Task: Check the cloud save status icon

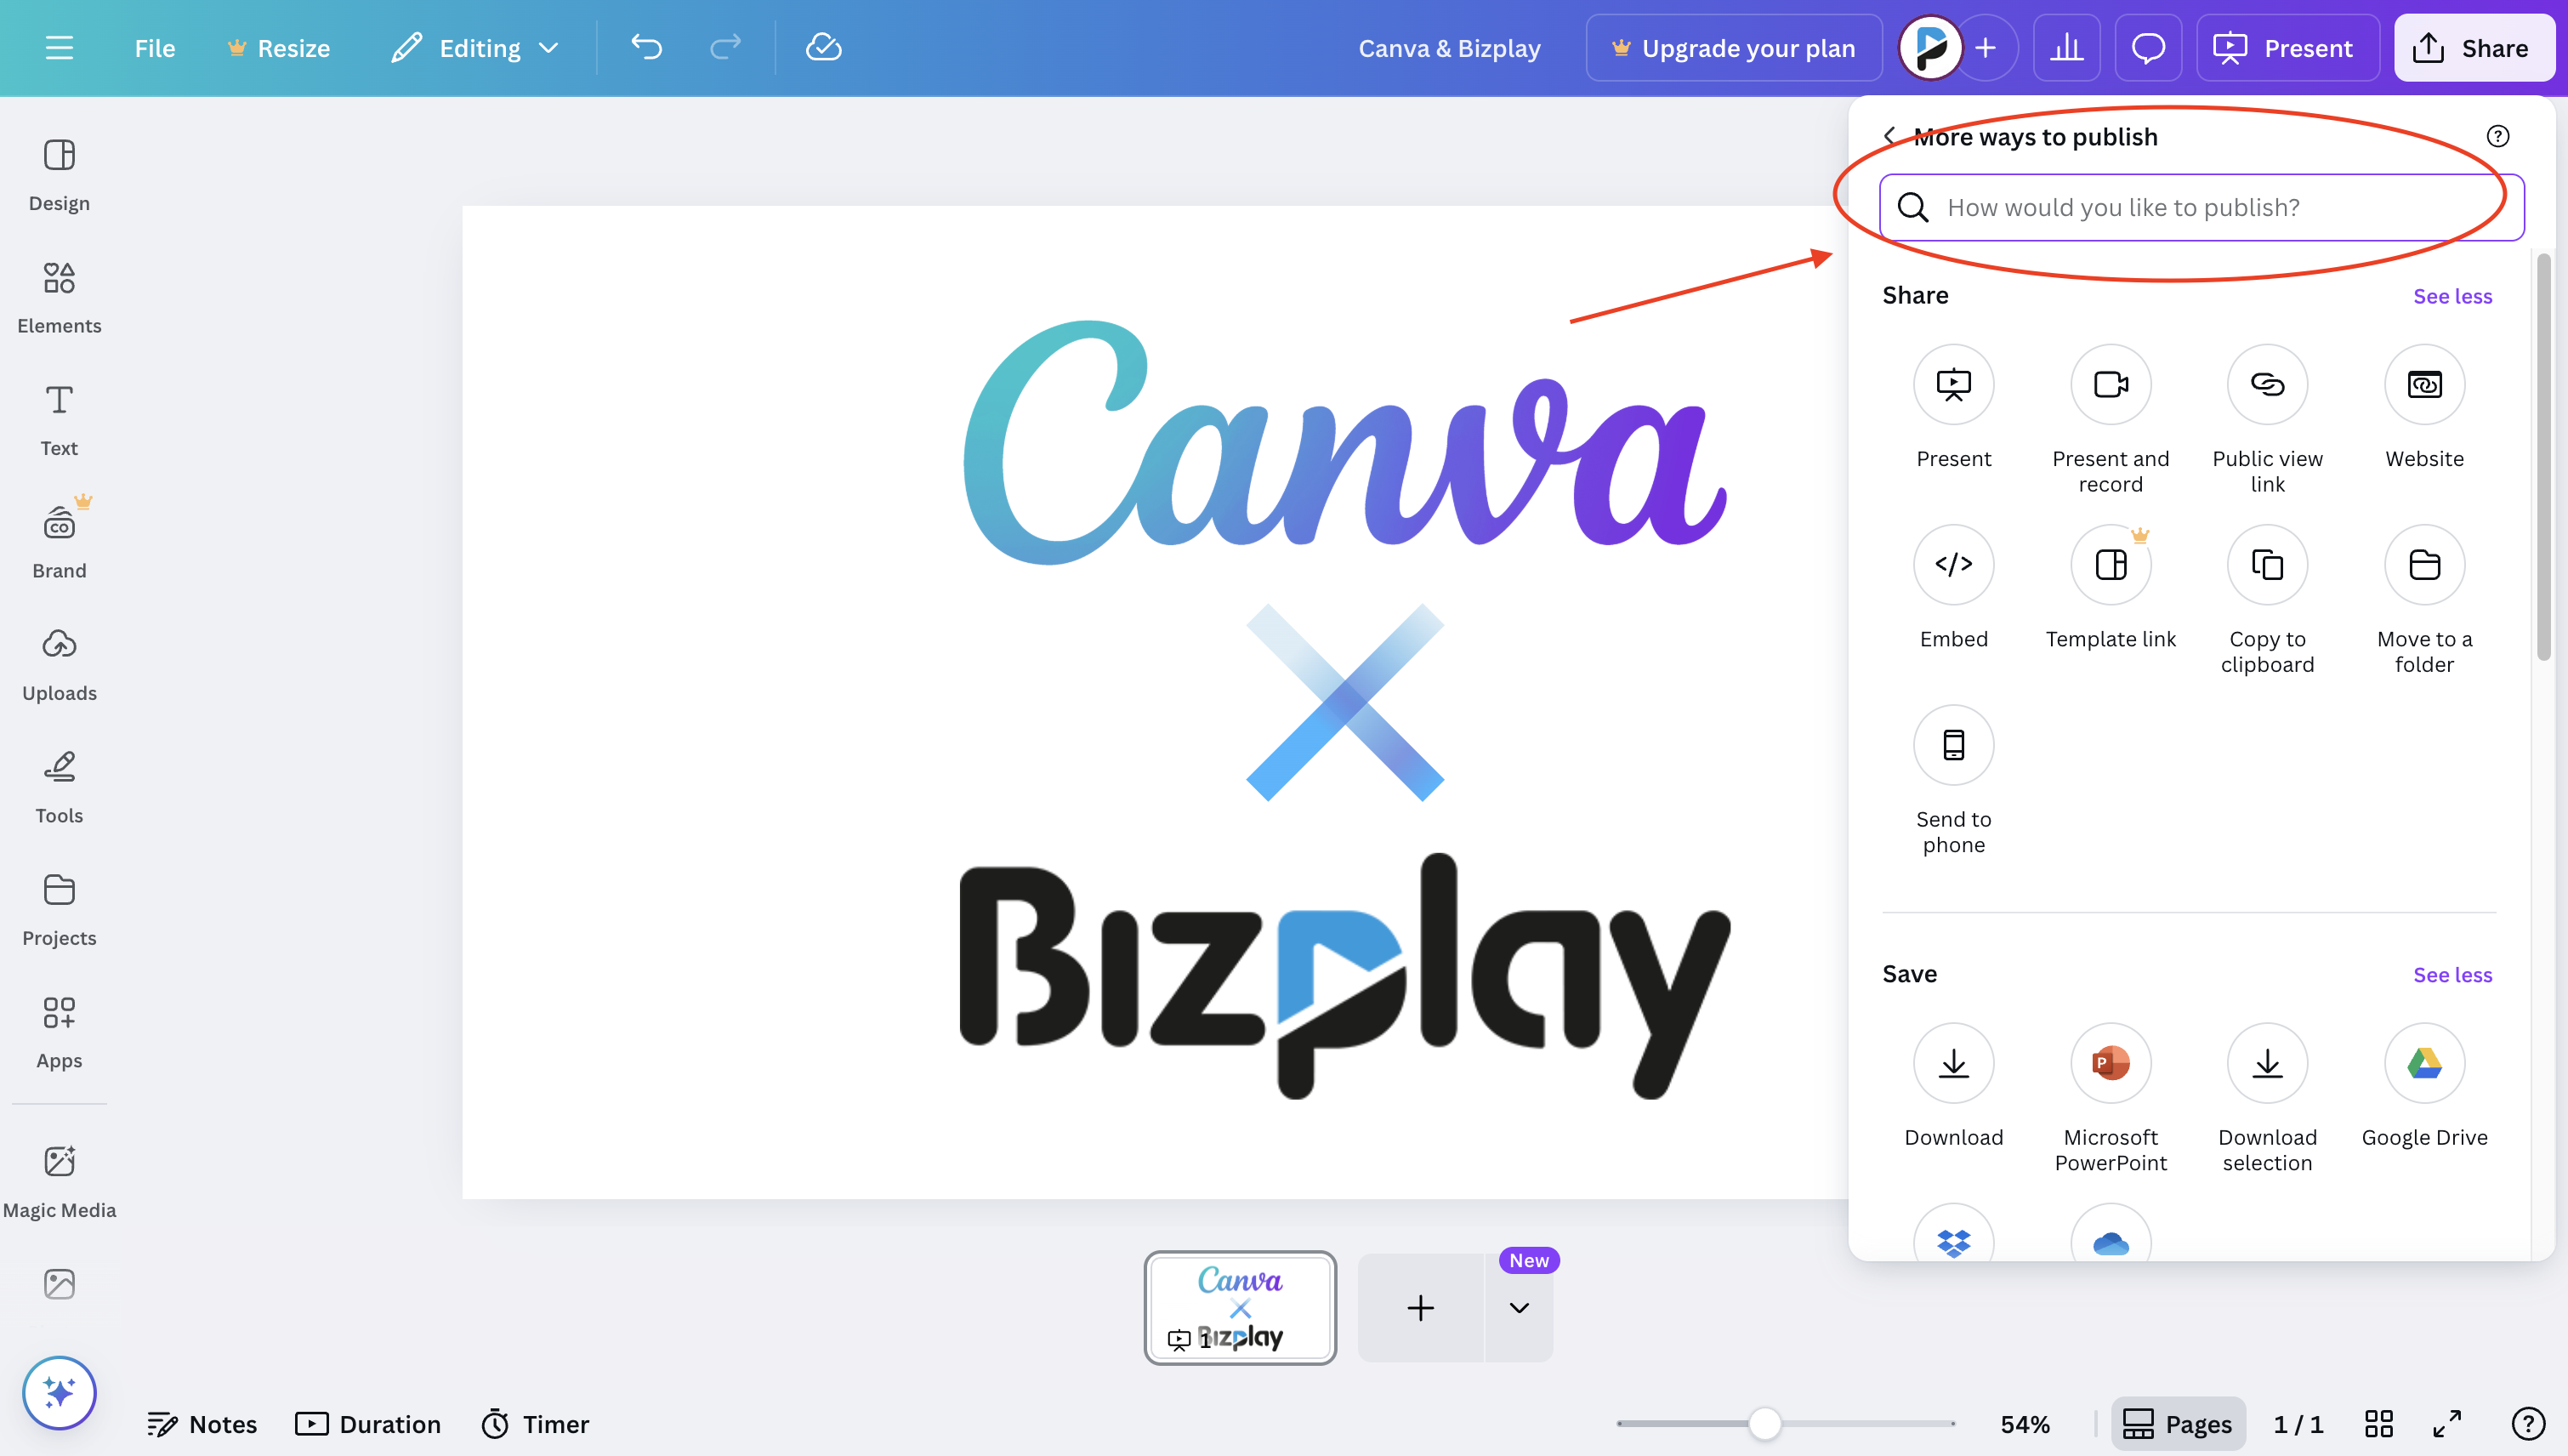Action: [824, 47]
